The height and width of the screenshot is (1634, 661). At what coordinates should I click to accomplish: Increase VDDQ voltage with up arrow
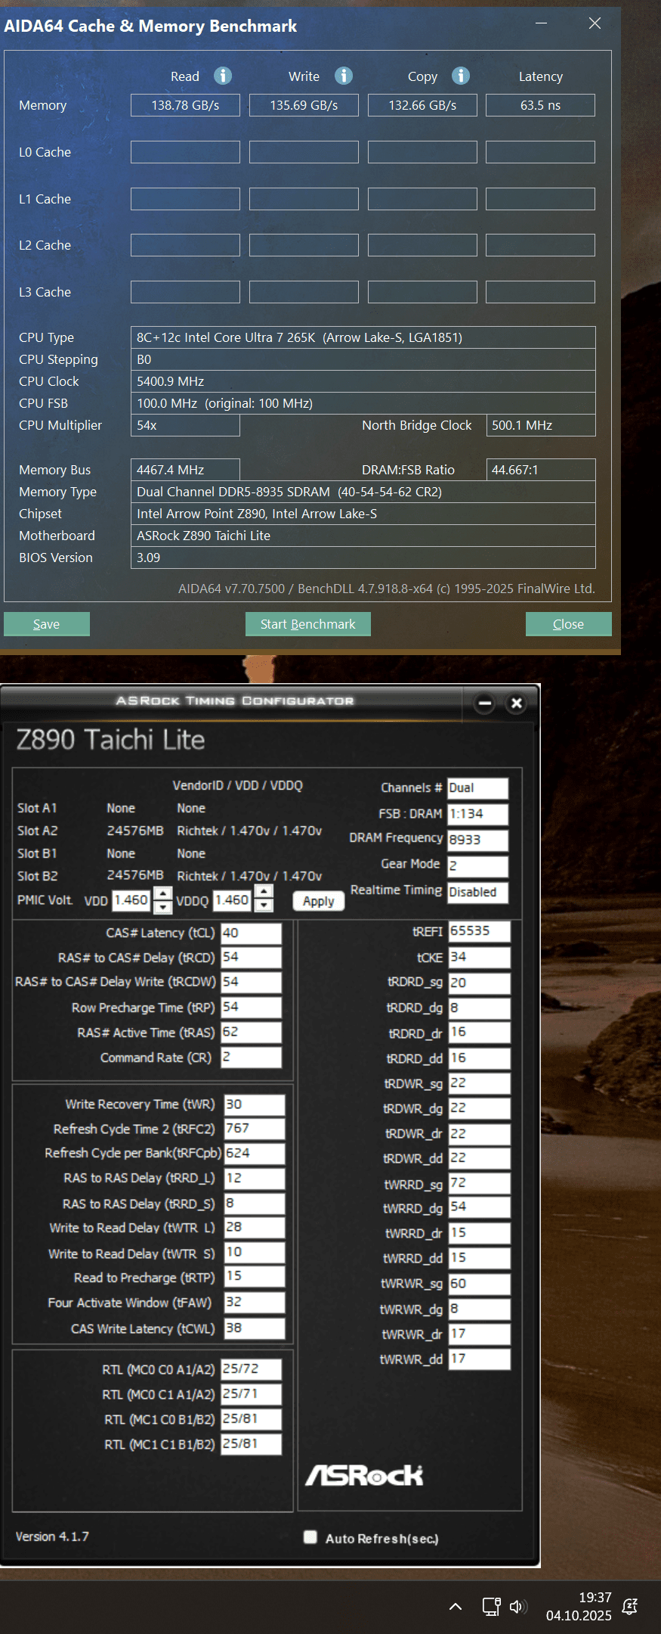coord(263,892)
